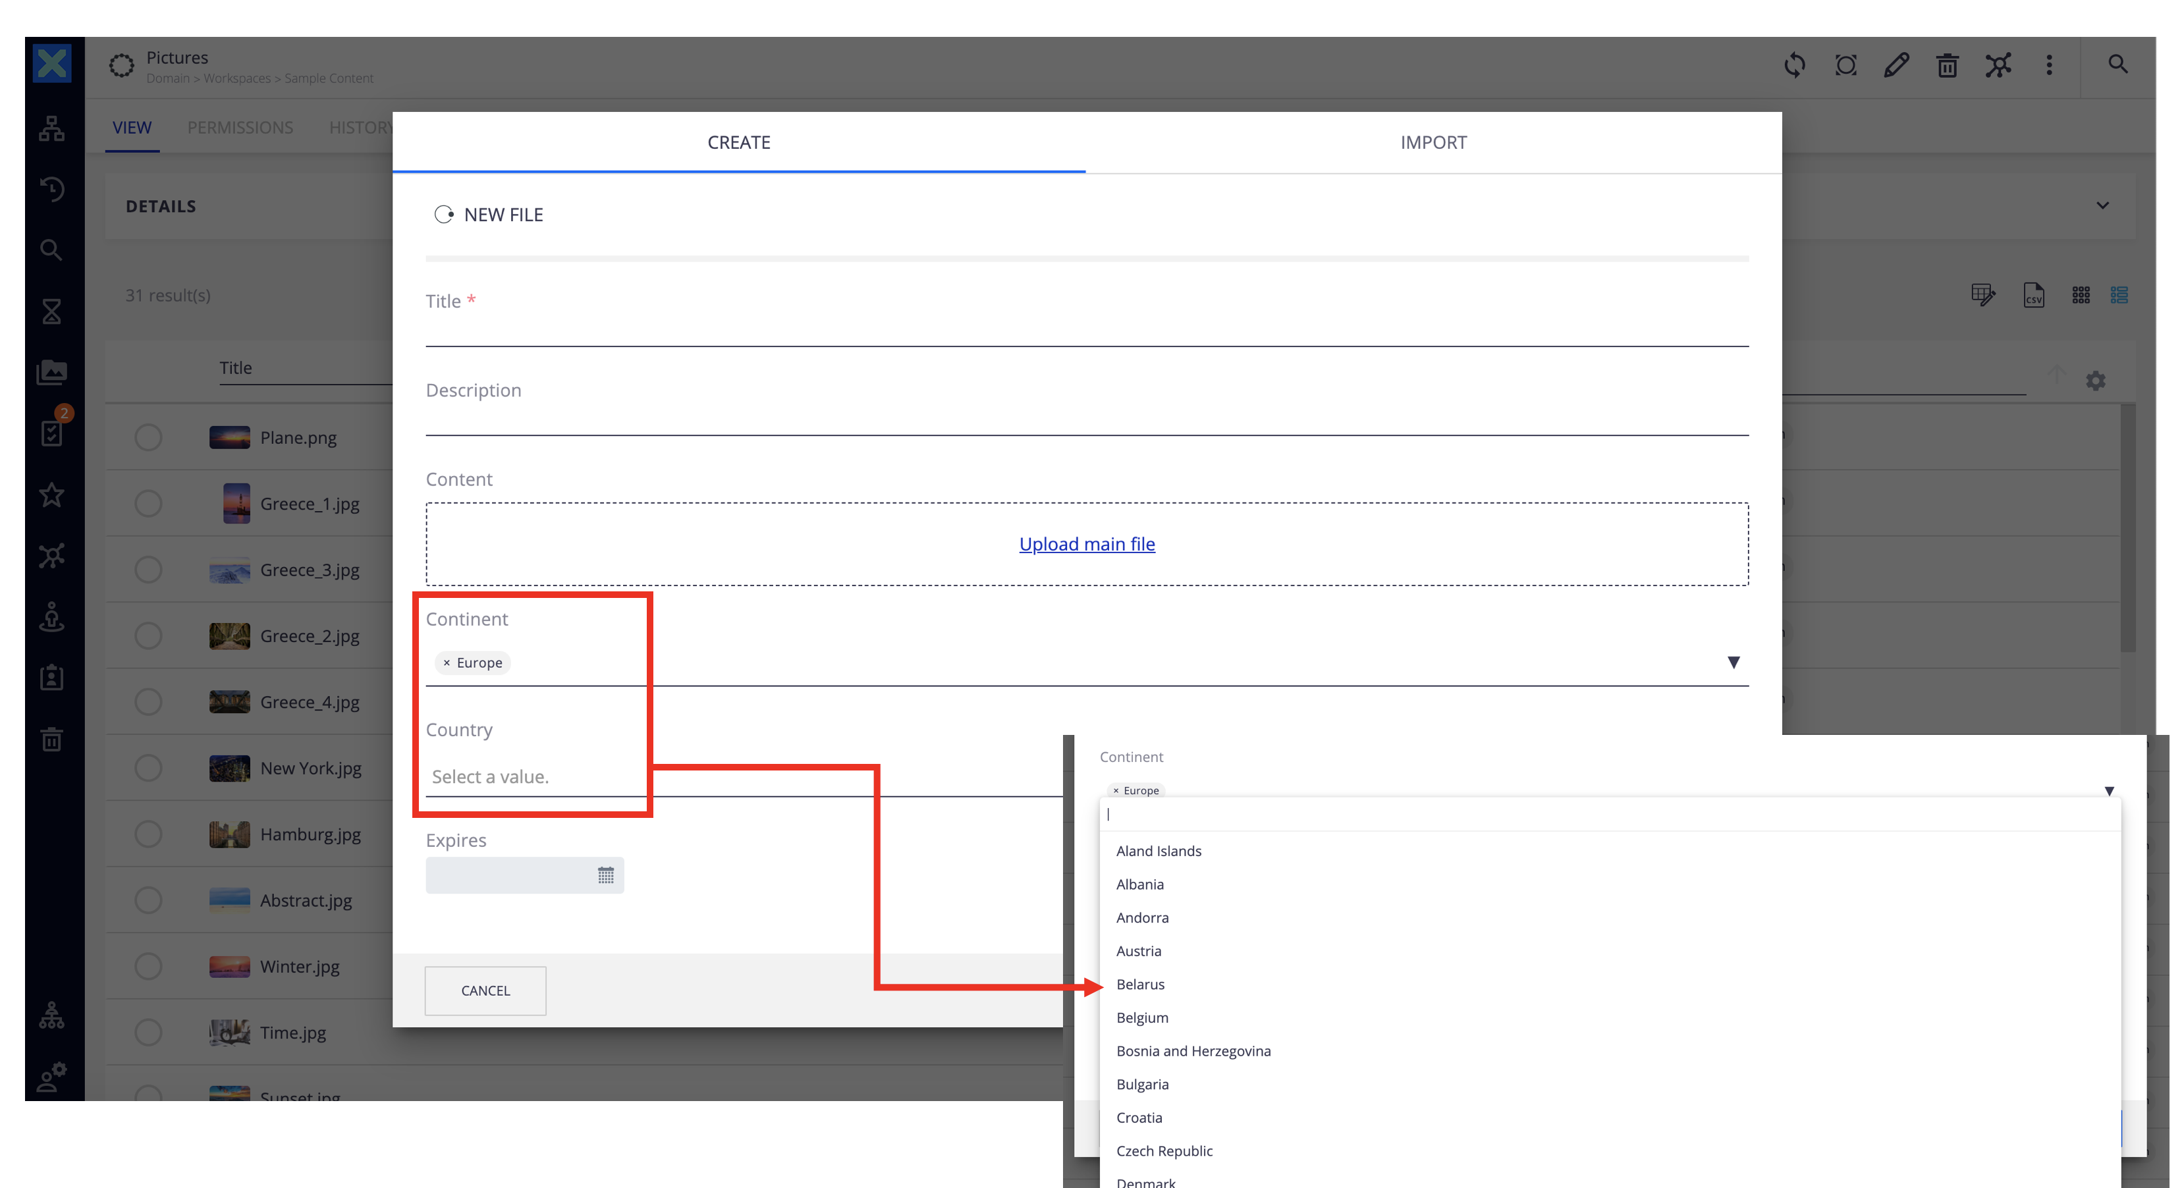This screenshot has width=2184, height=1188.
Task: Switch to the IMPORT tab
Action: point(1434,142)
